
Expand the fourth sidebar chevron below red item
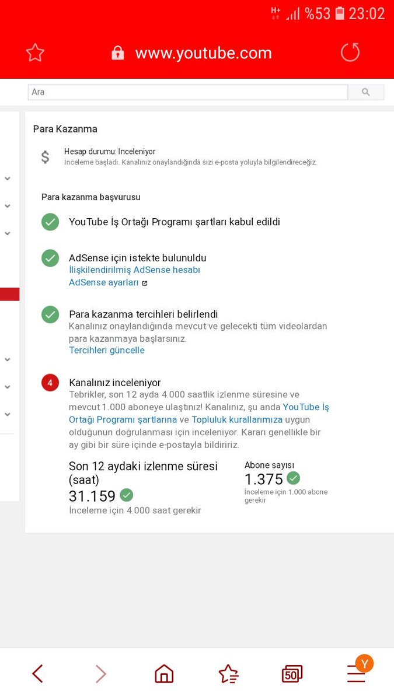click(x=8, y=359)
